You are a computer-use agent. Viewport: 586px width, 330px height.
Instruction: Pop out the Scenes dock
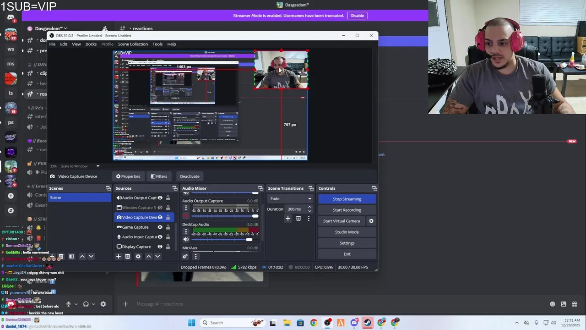pyautogui.click(x=109, y=188)
